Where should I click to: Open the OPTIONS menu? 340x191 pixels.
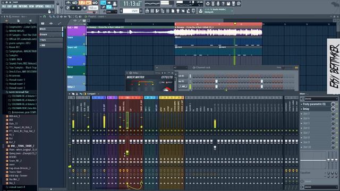point(39,6)
